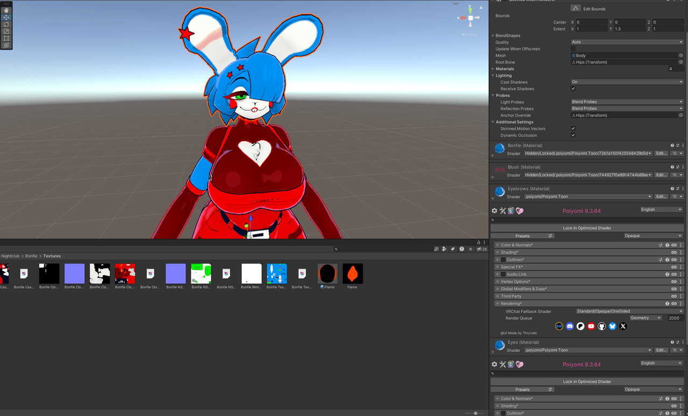Screen dimensions: 688x416
Task: Open the Poiyomi tools wrench icon
Action: point(503,211)
